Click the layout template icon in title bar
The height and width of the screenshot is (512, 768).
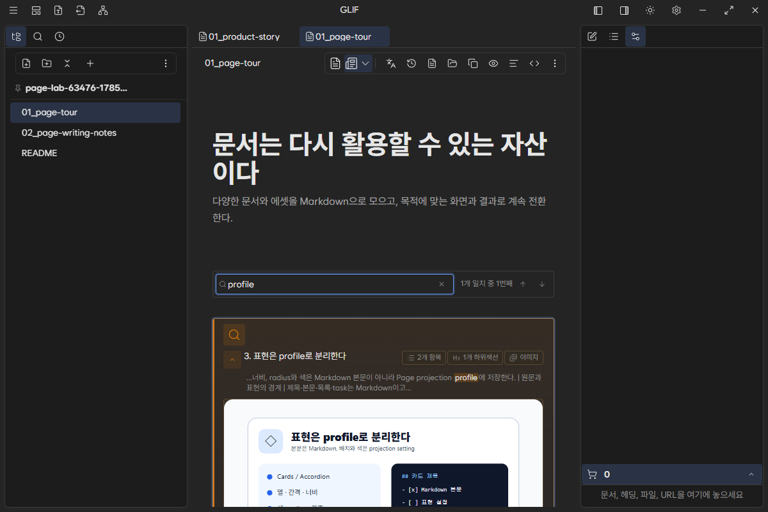tap(36, 10)
